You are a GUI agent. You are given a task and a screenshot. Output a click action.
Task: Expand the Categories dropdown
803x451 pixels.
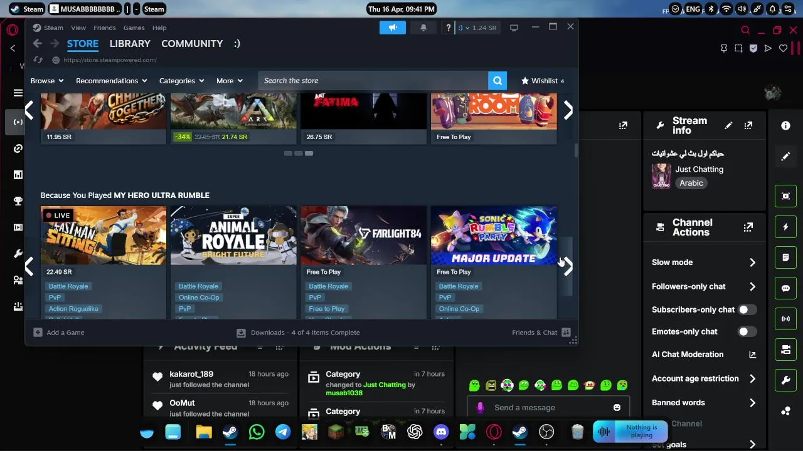pyautogui.click(x=182, y=81)
